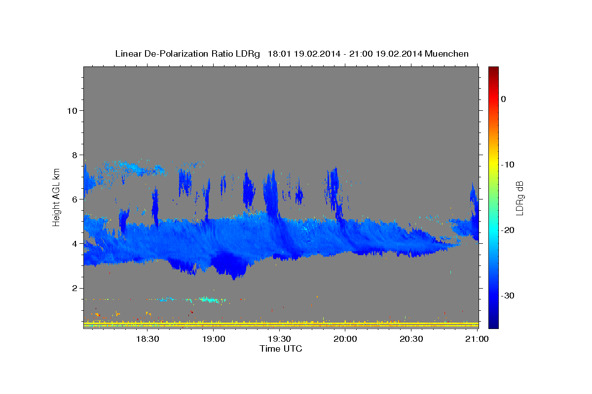Click the height label '10'
Viewport: 592px width, 394px height.
(72, 110)
